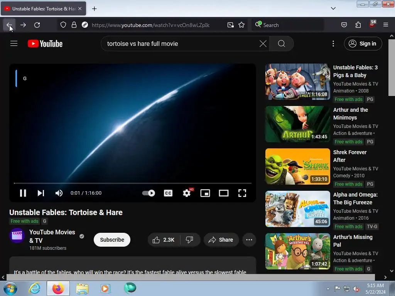Submit search with magnifier button
The width and height of the screenshot is (395, 296).
tap(282, 44)
